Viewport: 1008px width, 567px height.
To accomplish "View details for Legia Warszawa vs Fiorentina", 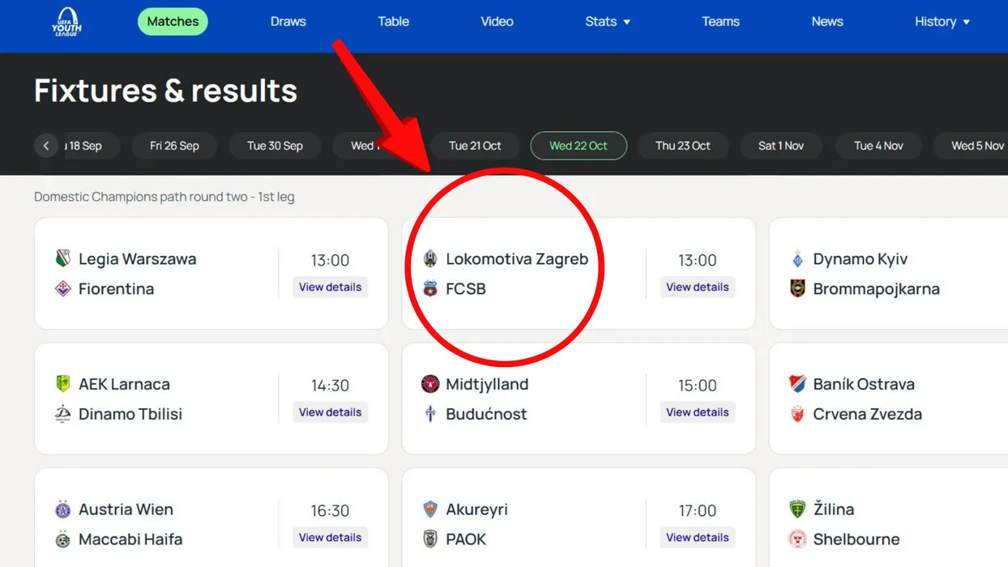I will pos(330,288).
